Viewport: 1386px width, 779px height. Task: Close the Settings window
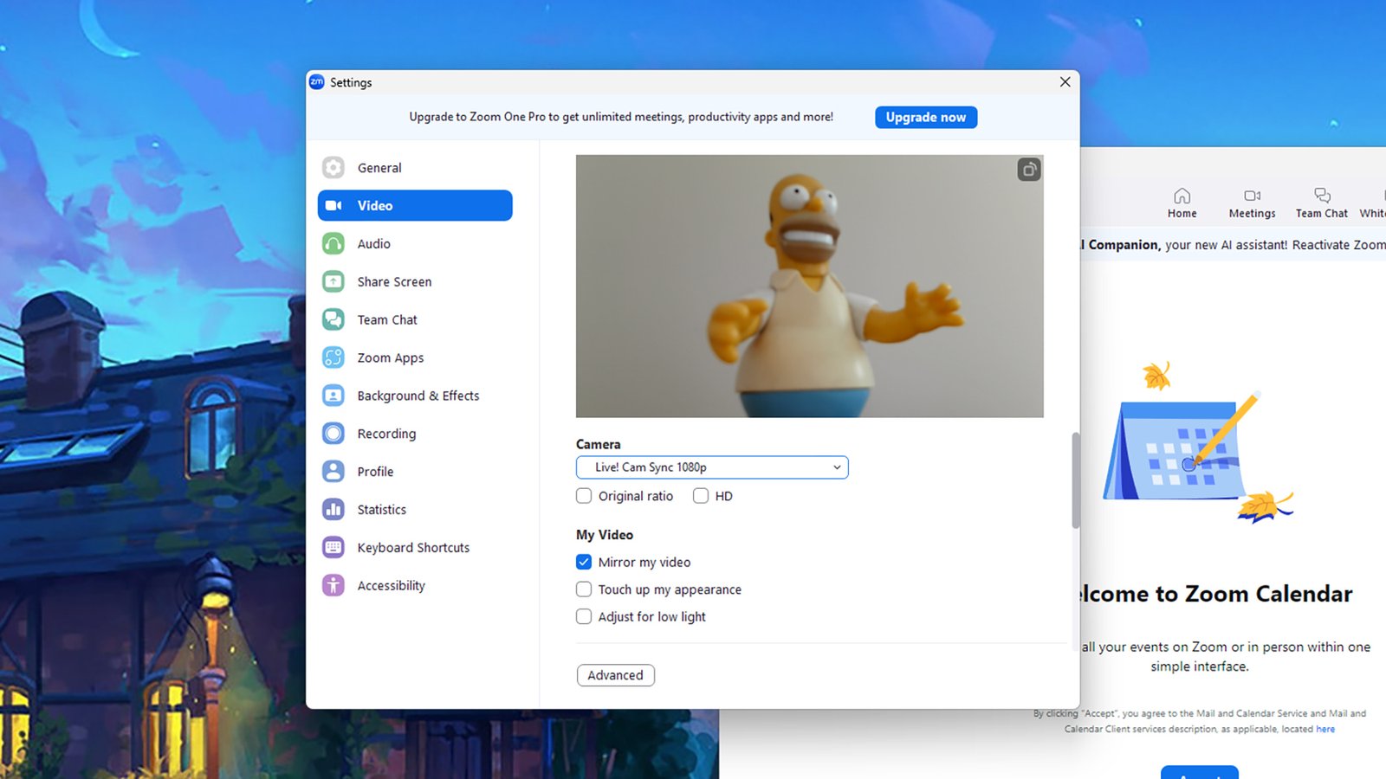click(1065, 82)
